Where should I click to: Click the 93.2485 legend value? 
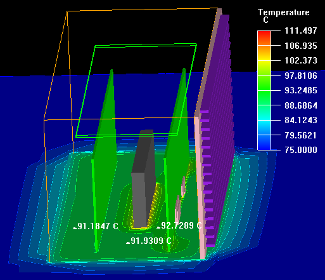click(x=301, y=91)
